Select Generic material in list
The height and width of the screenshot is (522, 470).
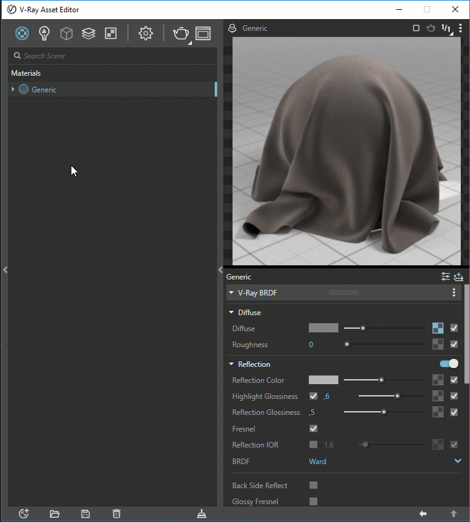tap(113, 89)
